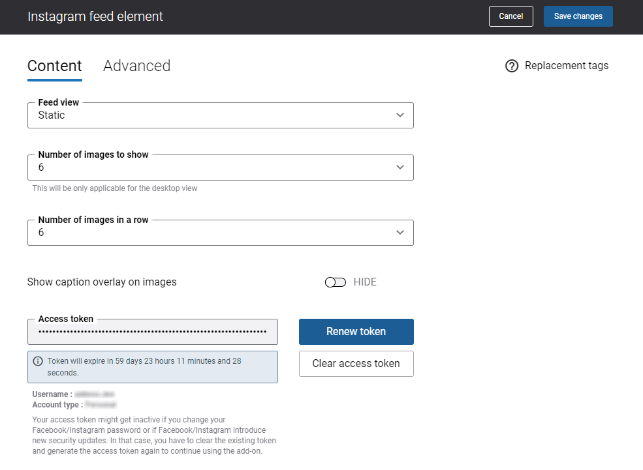The height and width of the screenshot is (470, 643).
Task: Click 'This will be only applicable' hint
Action: pos(115,188)
